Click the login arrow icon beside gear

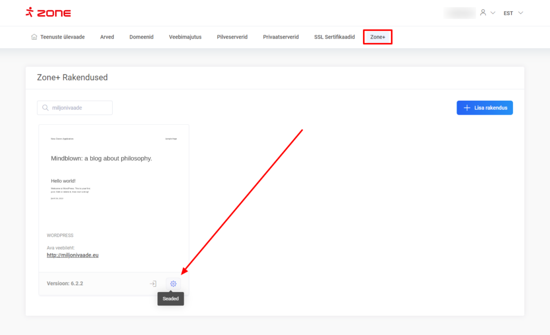(x=153, y=284)
